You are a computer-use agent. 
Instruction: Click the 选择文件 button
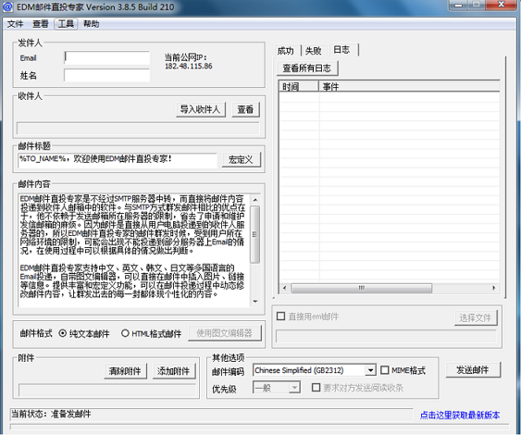475,318
